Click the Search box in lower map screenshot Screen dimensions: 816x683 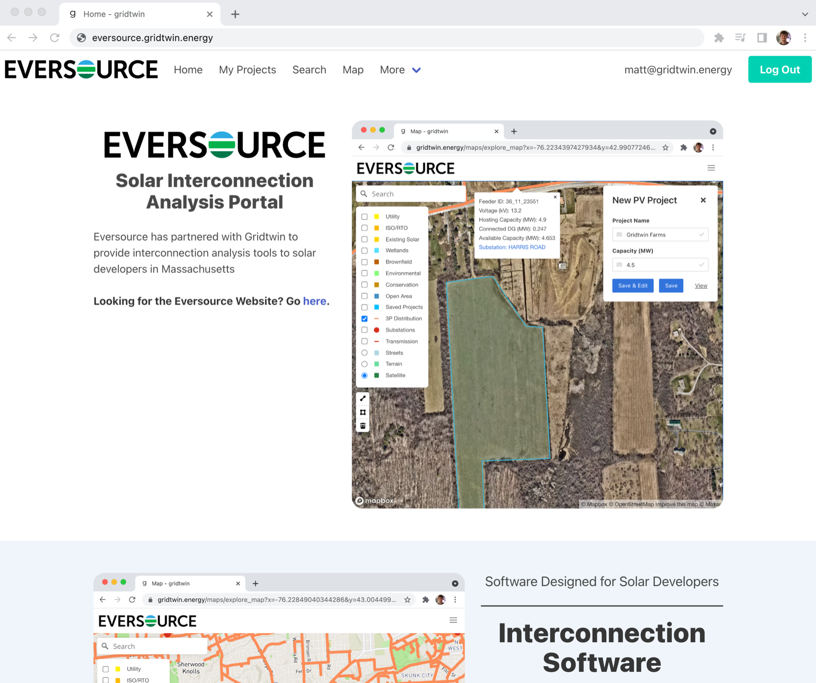coord(151,646)
